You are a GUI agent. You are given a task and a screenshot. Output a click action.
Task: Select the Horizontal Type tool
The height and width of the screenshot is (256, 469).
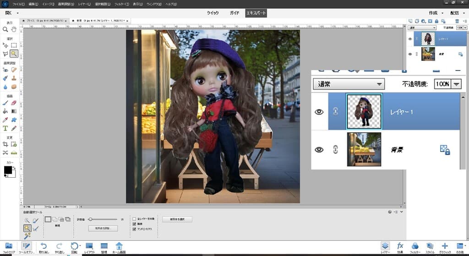(5, 128)
